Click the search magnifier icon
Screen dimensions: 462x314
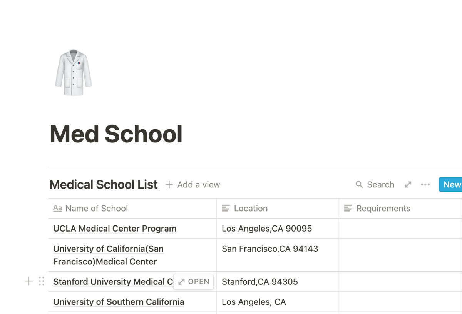point(359,185)
